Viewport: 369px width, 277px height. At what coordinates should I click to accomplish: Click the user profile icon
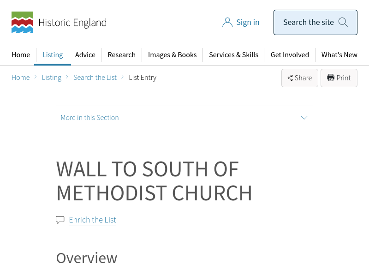click(x=227, y=22)
